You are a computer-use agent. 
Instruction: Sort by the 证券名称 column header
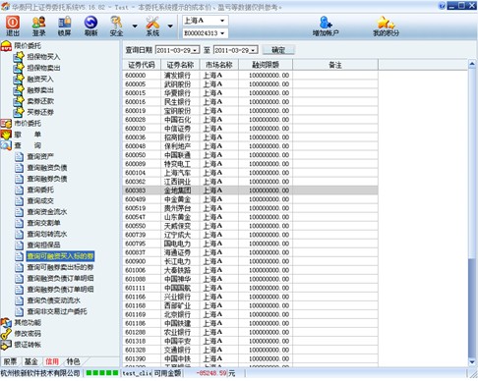[x=180, y=65]
